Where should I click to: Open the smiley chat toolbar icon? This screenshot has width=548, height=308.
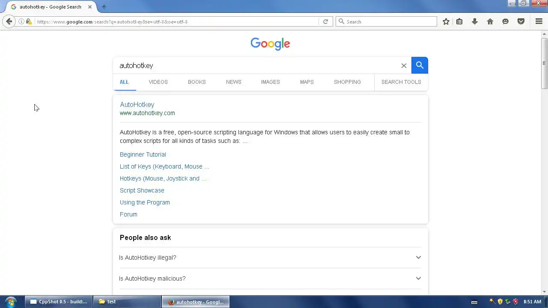coord(506,21)
